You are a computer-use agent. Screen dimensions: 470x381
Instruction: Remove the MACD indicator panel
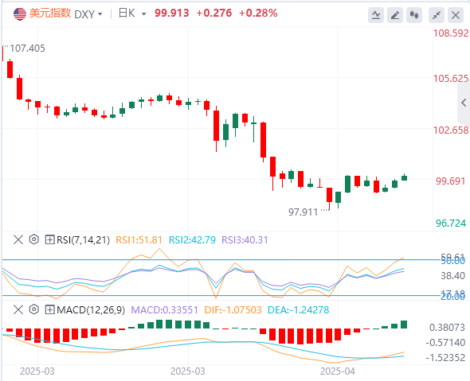coord(18,309)
